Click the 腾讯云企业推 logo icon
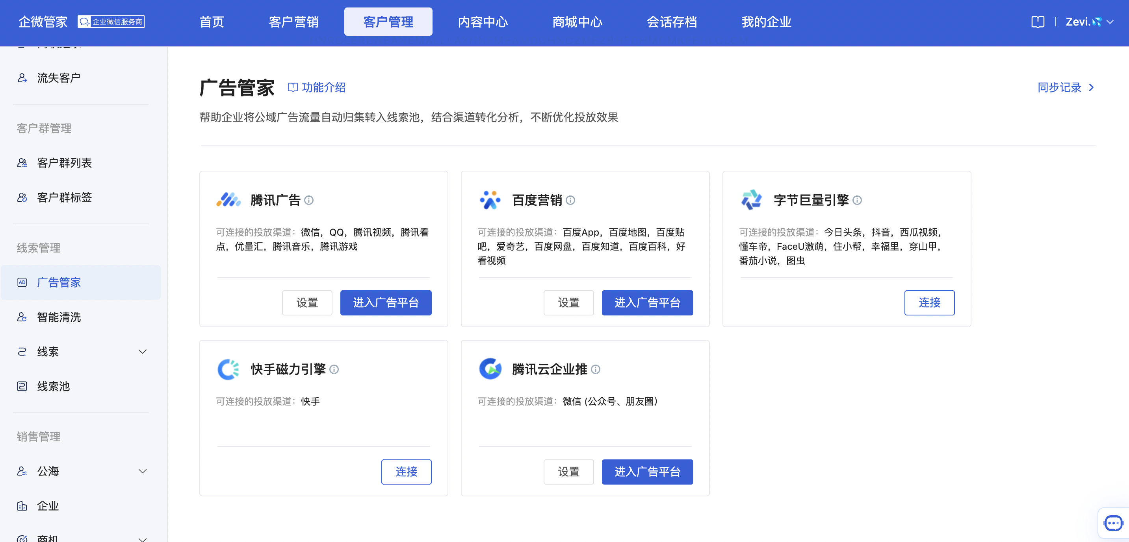 pos(490,369)
